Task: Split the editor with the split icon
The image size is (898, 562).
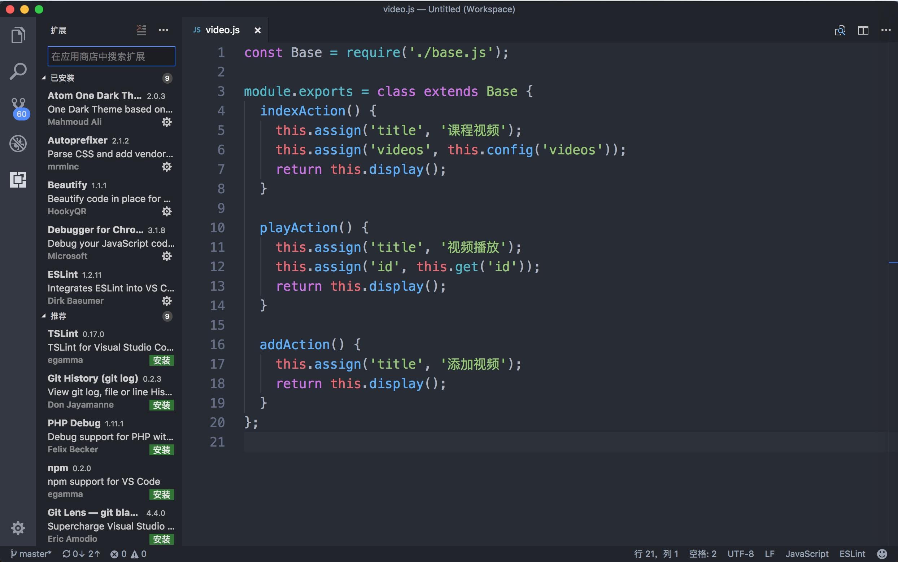Action: (863, 30)
